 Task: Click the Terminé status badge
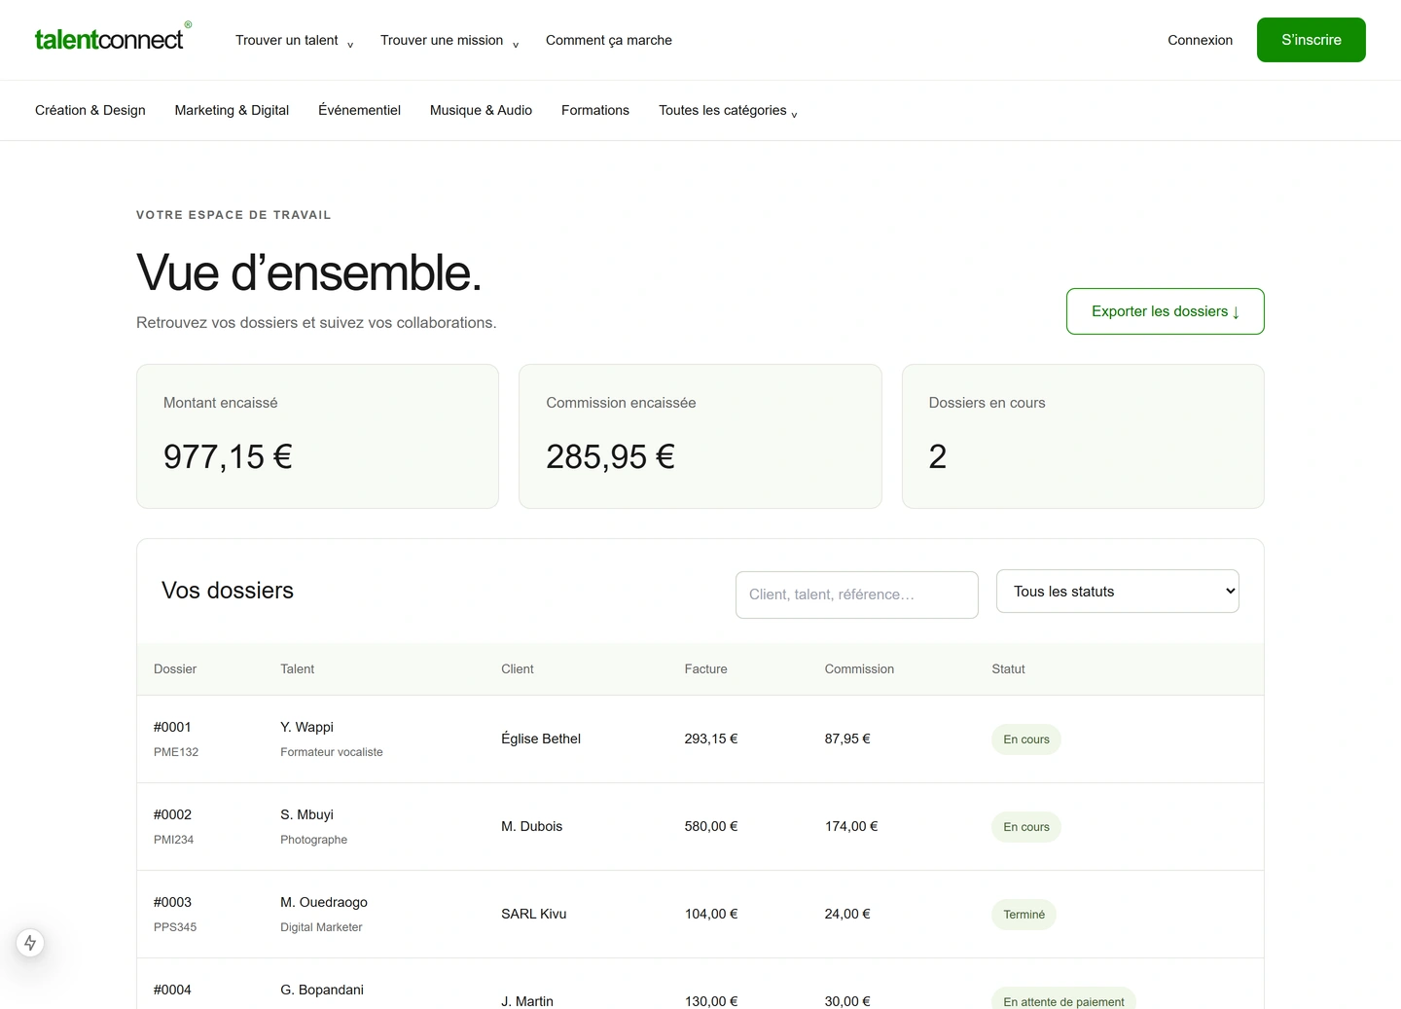pyautogui.click(x=1024, y=915)
